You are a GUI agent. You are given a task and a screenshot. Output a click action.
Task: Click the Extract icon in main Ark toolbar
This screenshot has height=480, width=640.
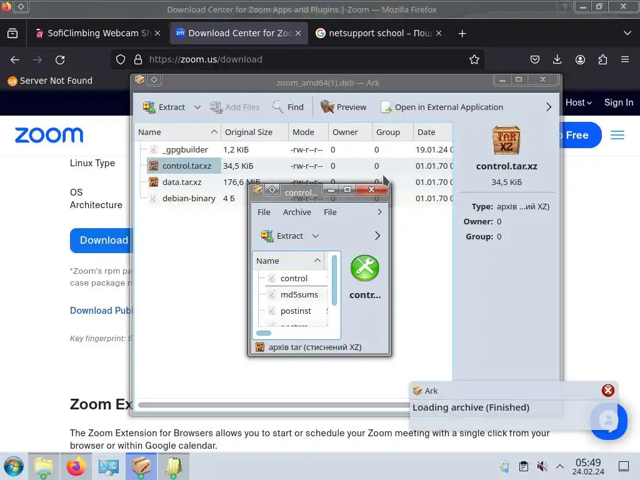click(149, 107)
